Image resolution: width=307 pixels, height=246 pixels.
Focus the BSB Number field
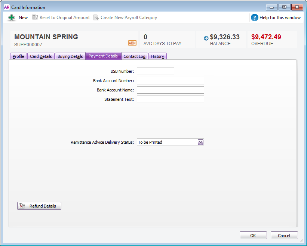coord(156,71)
